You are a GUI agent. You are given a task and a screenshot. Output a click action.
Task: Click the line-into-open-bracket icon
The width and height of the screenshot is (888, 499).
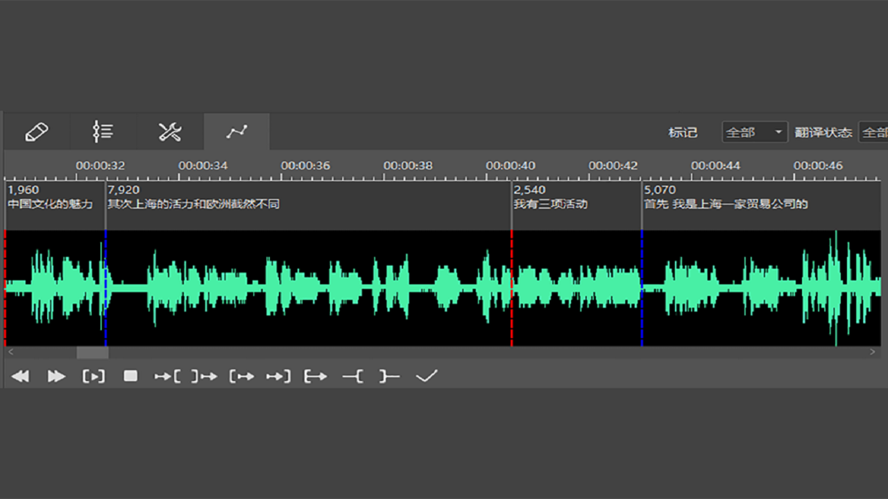click(352, 376)
